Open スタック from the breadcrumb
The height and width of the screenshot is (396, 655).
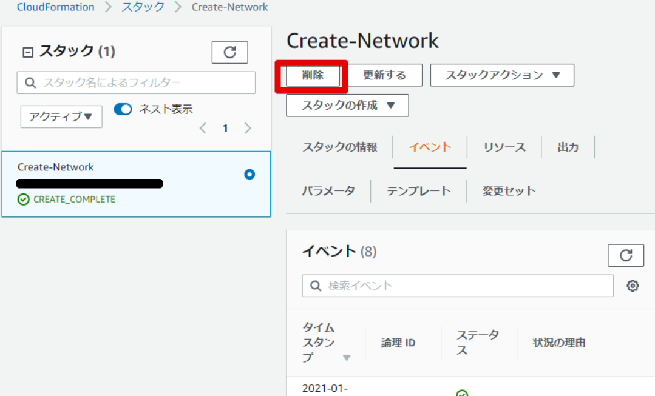pos(142,7)
